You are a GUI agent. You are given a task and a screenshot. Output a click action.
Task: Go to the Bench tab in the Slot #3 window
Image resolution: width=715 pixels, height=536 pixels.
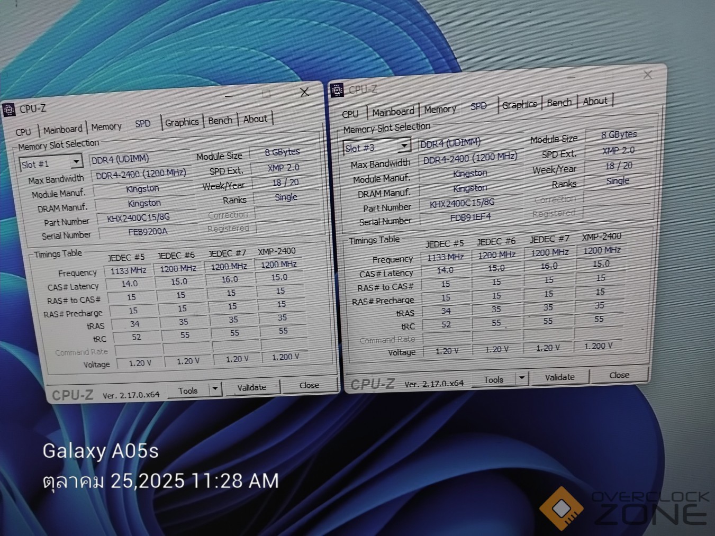point(559,103)
